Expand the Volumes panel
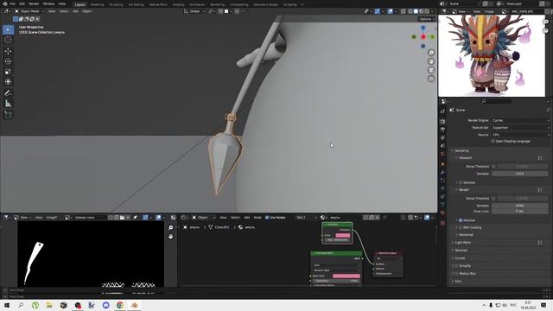 461,251
